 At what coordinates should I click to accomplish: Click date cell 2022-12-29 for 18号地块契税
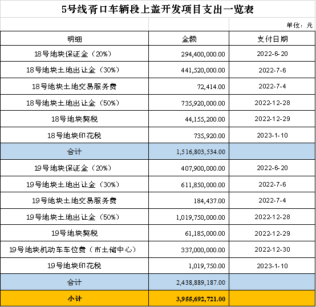pos(272,119)
